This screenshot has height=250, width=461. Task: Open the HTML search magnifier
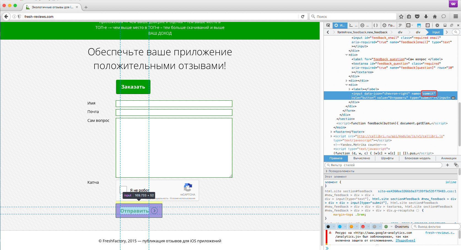(x=456, y=32)
